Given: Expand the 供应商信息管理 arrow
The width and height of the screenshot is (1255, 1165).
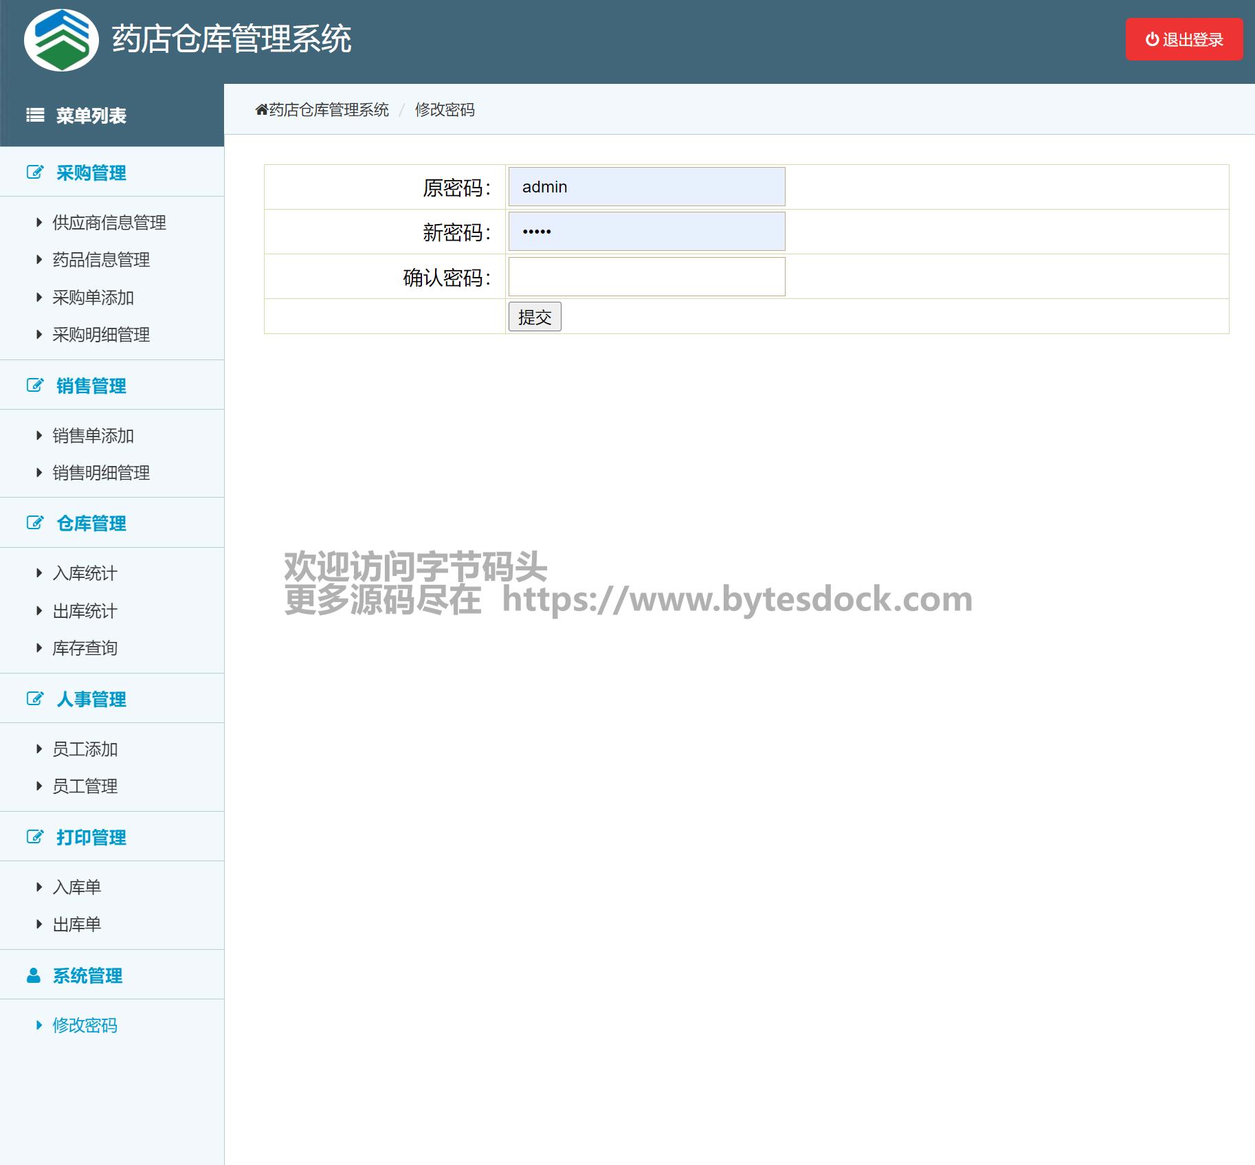Looking at the screenshot, I should tap(39, 223).
